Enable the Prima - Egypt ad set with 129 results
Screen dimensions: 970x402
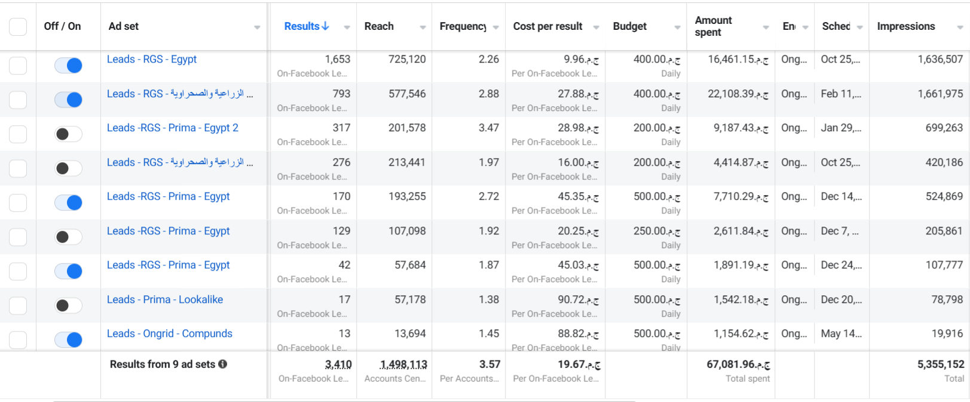(68, 237)
